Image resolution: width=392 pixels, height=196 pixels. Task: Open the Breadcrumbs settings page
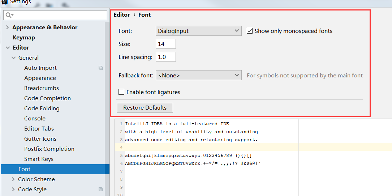(42, 88)
